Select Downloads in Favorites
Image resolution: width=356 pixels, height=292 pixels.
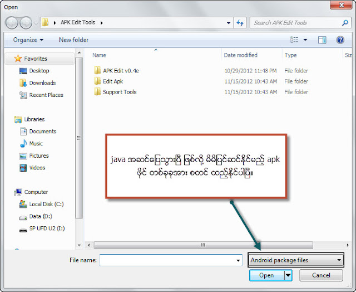[42, 83]
